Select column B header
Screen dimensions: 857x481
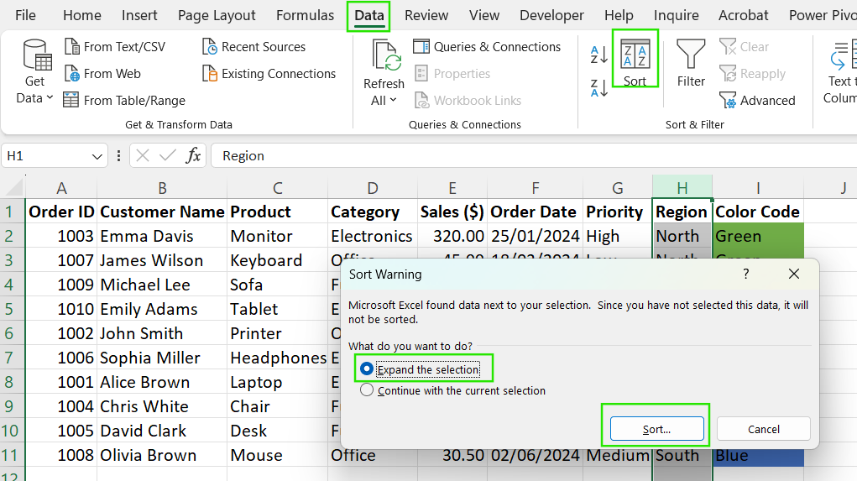pos(162,188)
